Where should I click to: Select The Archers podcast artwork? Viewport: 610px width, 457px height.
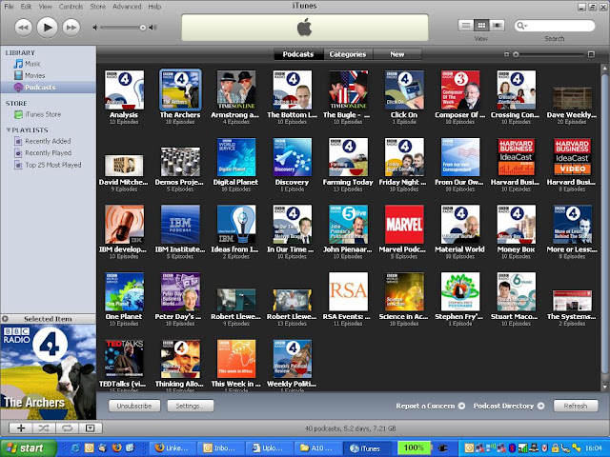click(180, 89)
